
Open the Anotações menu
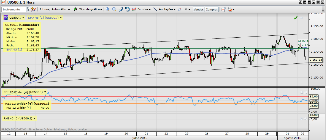click(x=167, y=9)
